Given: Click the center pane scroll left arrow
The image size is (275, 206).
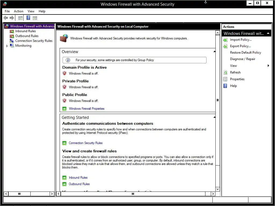Looking at the screenshot, I should click(59, 194).
